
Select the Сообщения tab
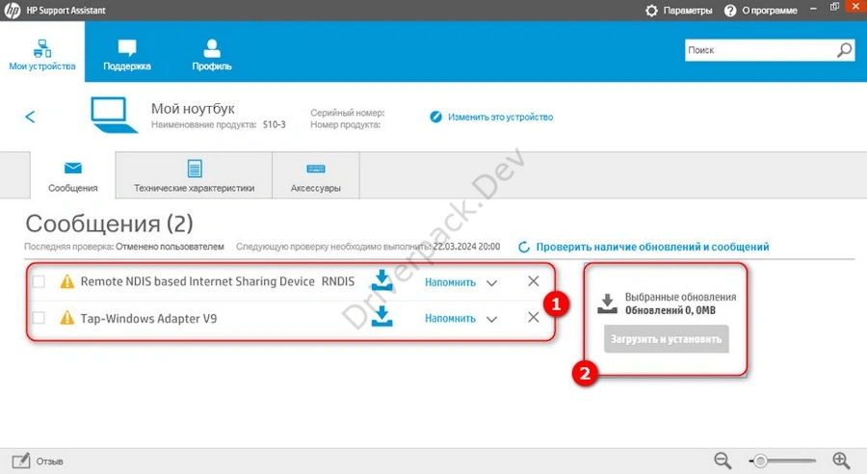(72, 176)
